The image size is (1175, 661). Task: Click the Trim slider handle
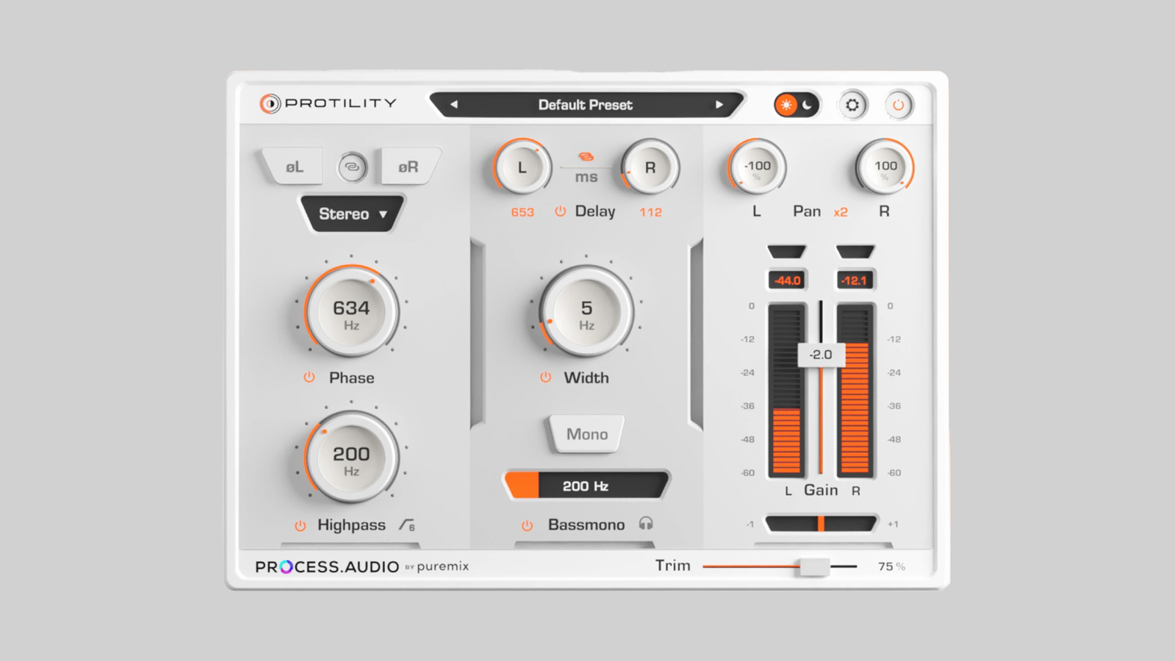(815, 567)
